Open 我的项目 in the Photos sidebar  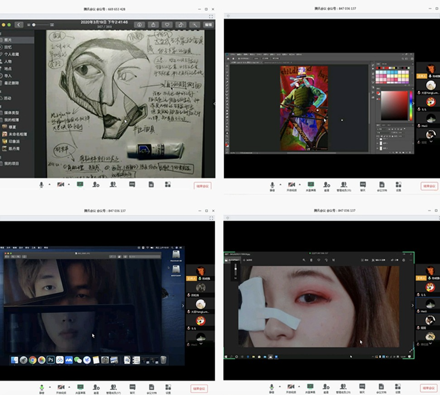pos(17,163)
